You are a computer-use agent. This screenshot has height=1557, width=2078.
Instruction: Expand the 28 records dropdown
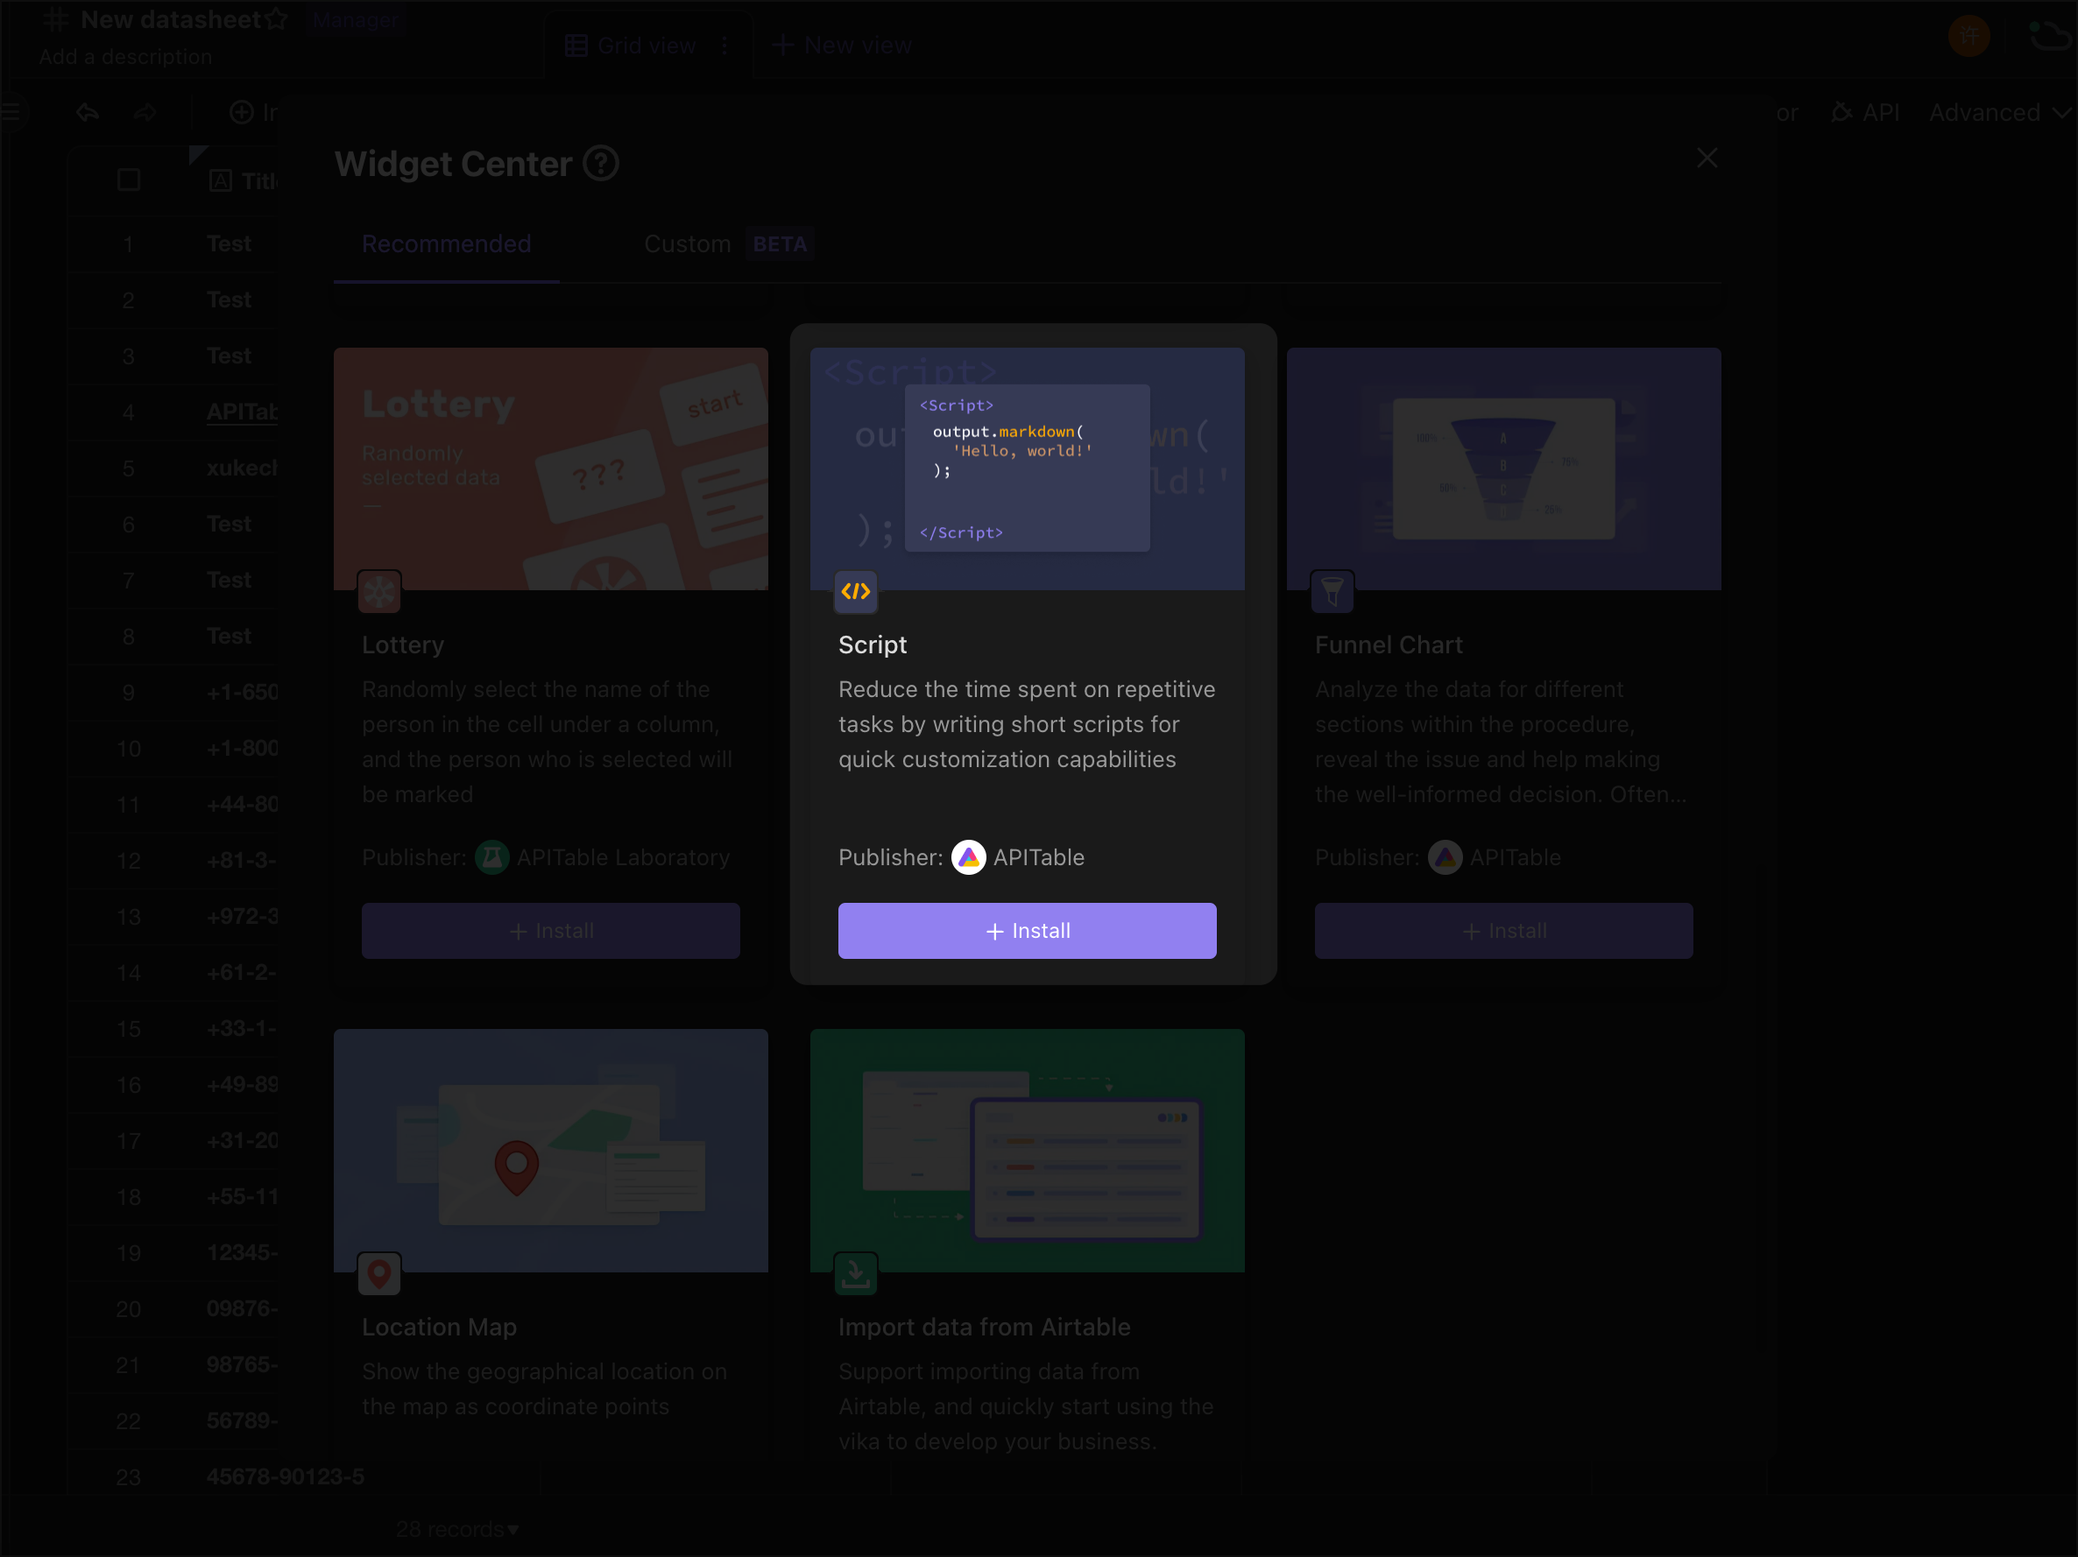tap(456, 1529)
